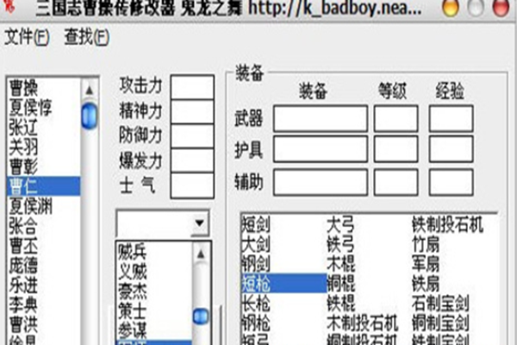This screenshot has width=517, height=345.
Task: Click the app icon in the title bar
Action: coord(9,11)
